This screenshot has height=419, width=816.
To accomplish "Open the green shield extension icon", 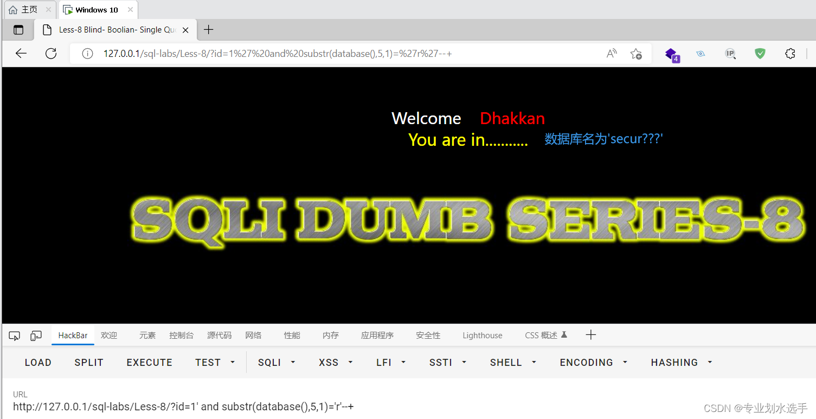I will (x=760, y=54).
